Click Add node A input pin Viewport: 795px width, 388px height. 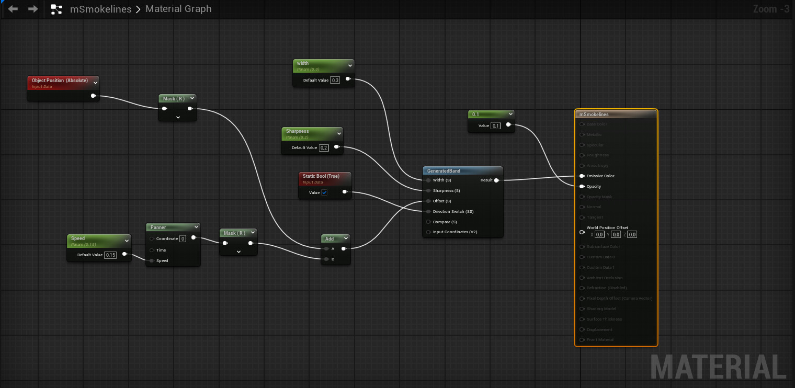[x=327, y=249]
